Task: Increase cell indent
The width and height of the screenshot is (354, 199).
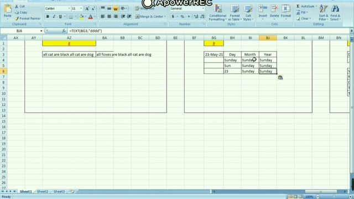Action: point(129,17)
